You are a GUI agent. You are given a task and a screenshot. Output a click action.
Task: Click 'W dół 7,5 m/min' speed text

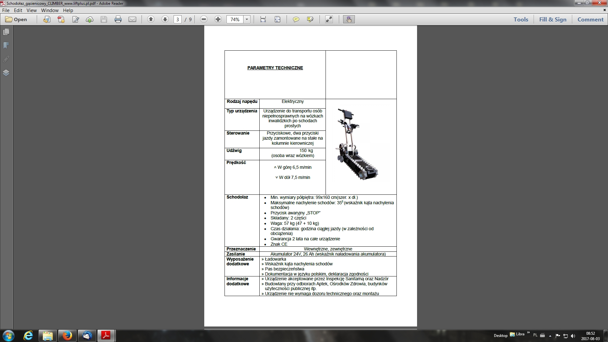293,178
